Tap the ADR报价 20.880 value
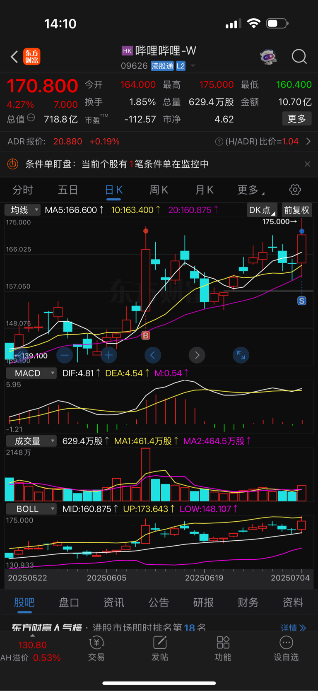Viewport: 318px width, 691px height. click(x=67, y=142)
